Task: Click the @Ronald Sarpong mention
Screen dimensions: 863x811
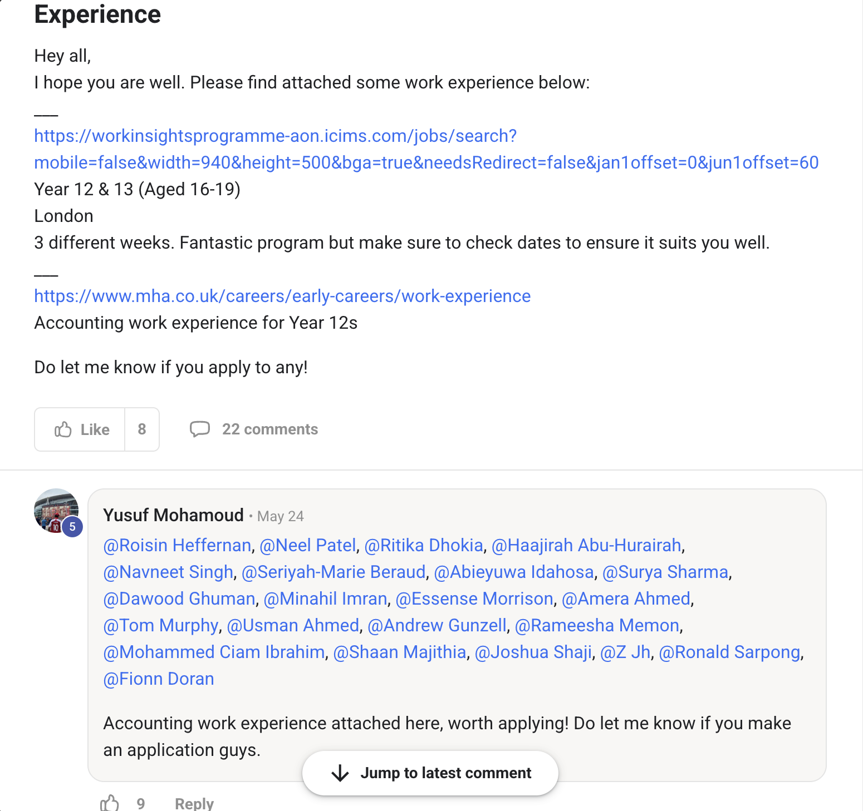Action: point(729,652)
